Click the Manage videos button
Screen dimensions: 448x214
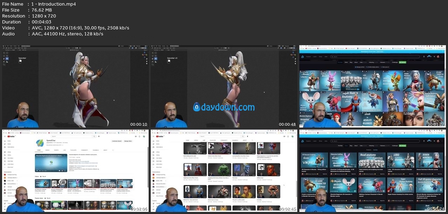tap(128, 141)
